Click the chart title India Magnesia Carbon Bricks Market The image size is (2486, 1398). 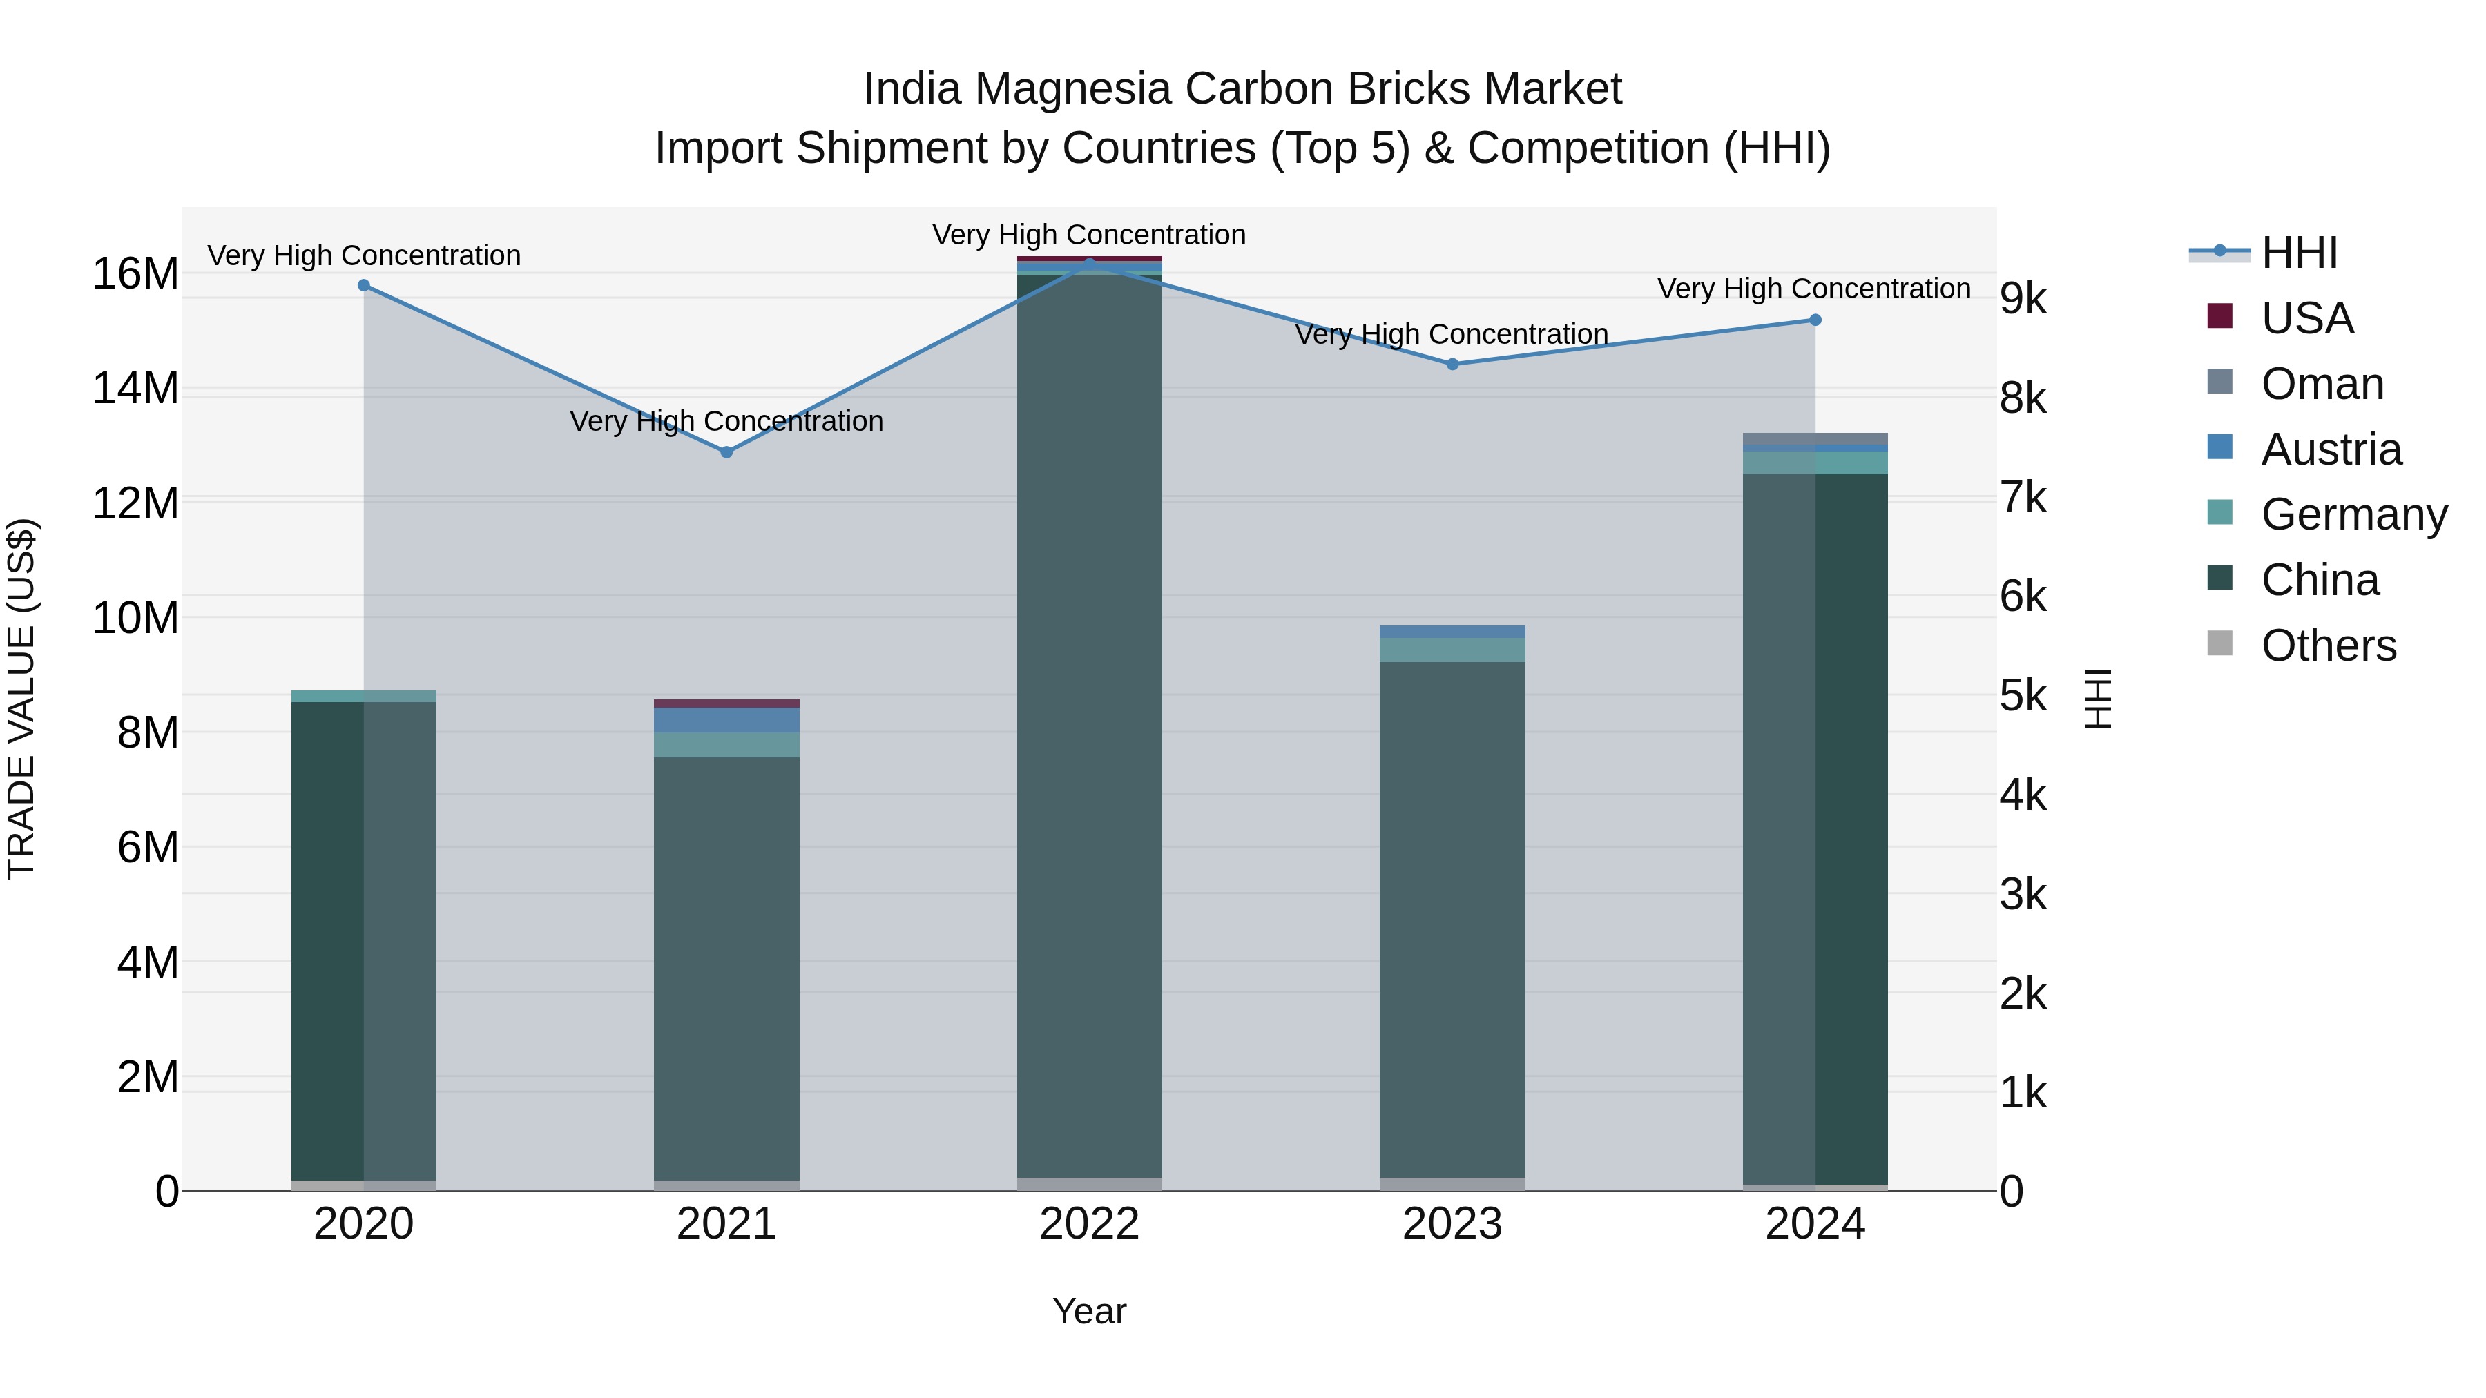pyautogui.click(x=1243, y=89)
